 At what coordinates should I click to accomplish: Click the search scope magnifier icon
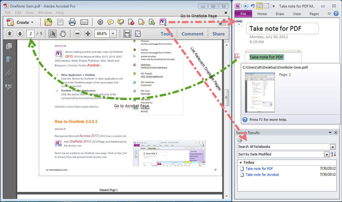click(240, 140)
